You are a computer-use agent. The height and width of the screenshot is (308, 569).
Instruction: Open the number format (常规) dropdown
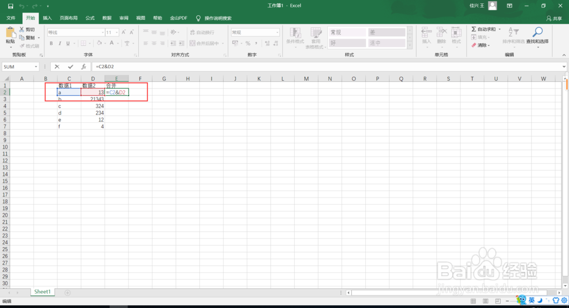(277, 32)
